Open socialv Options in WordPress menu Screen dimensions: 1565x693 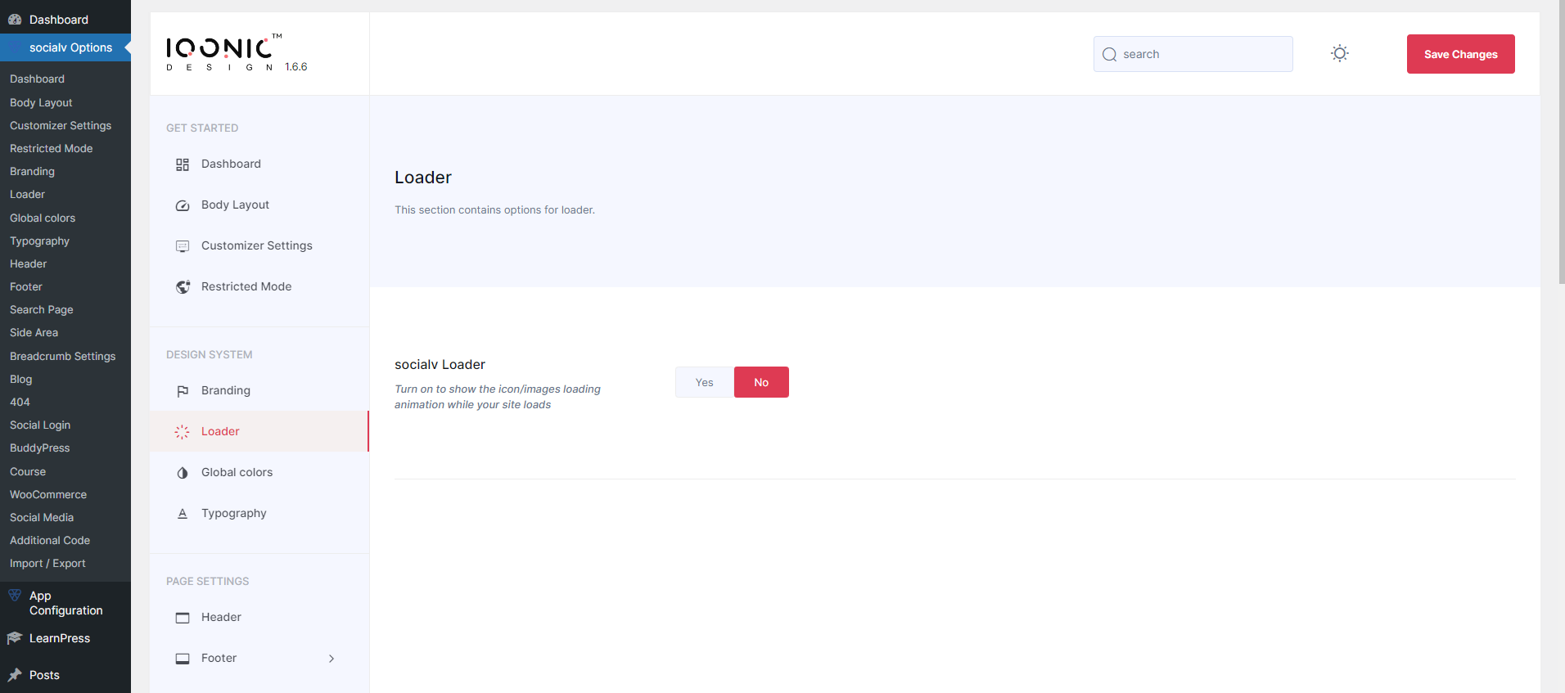tap(65, 47)
